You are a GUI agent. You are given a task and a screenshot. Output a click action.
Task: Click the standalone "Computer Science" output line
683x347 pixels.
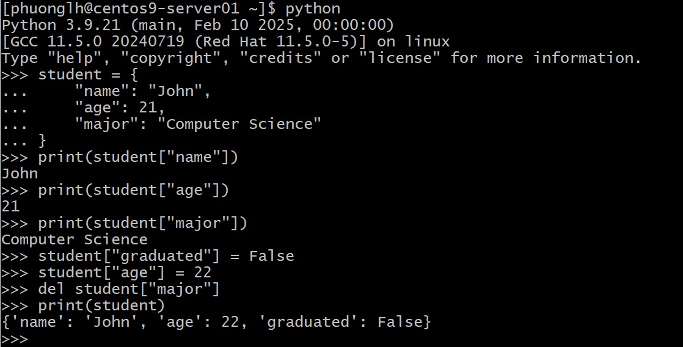(74, 239)
